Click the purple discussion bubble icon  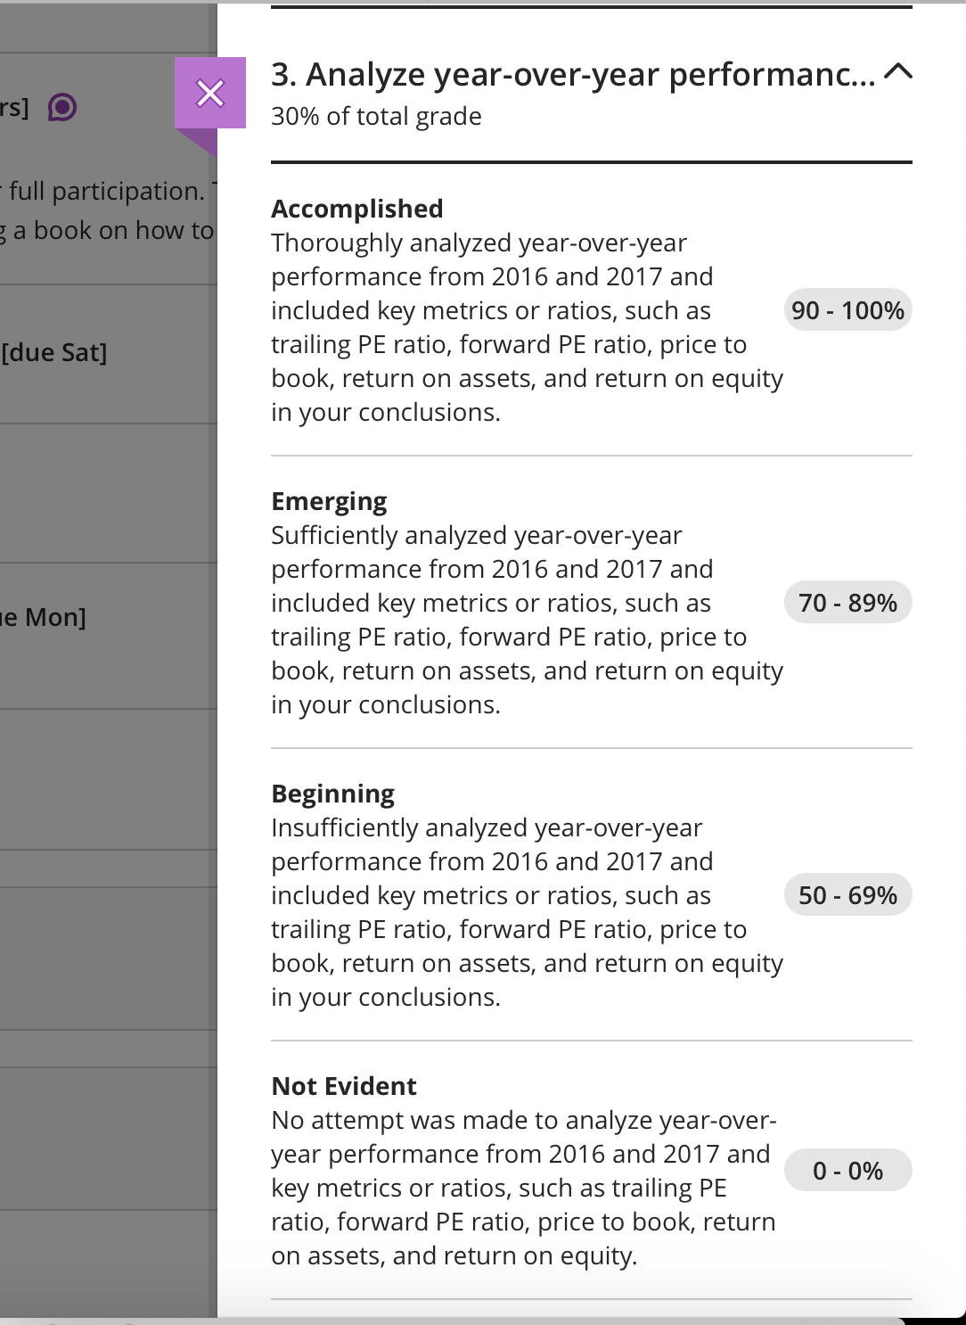62,108
